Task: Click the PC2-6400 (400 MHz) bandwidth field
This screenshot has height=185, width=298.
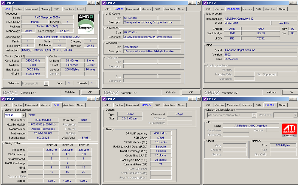Action: 43,124
